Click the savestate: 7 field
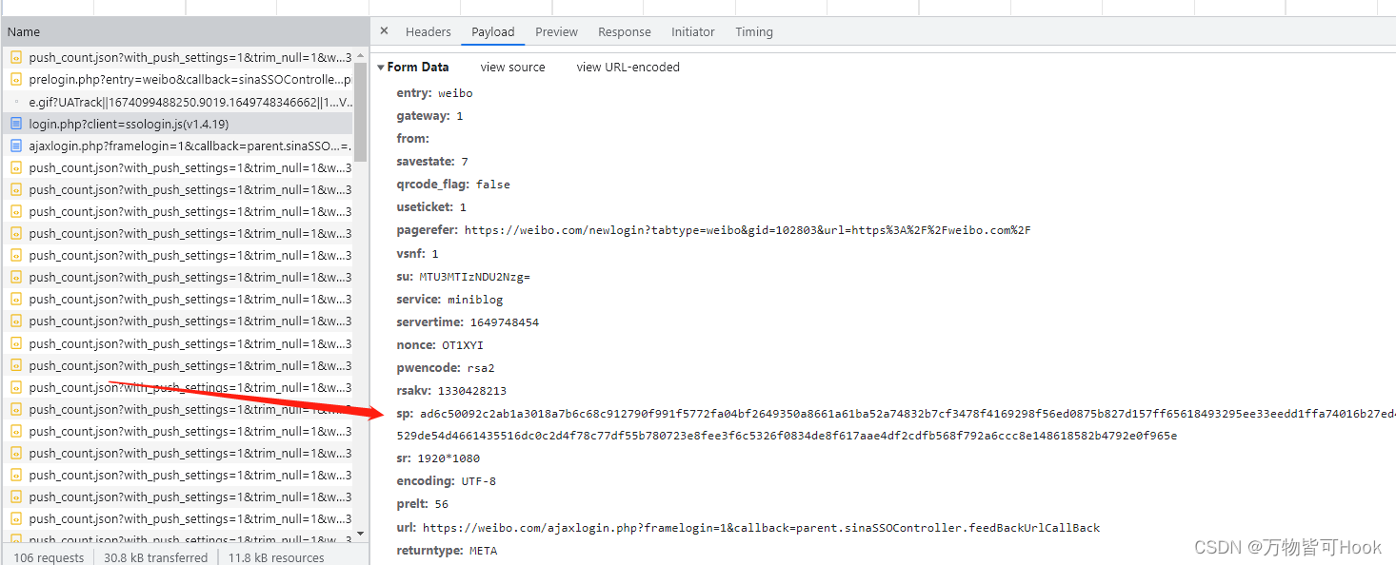The image size is (1396, 565). tap(432, 162)
